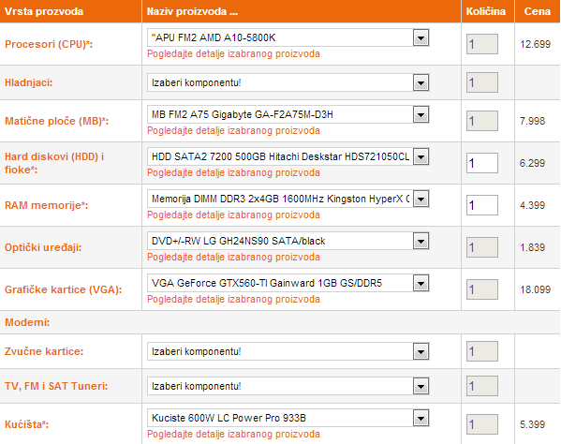Click the quantity field for Matične ploče

(482, 121)
